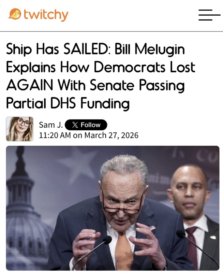
Task: Follow Sam J. on X
Action: (86, 125)
